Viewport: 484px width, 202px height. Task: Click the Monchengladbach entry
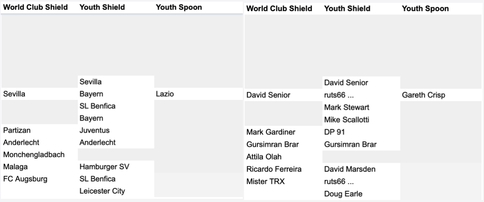pyautogui.click(x=34, y=155)
